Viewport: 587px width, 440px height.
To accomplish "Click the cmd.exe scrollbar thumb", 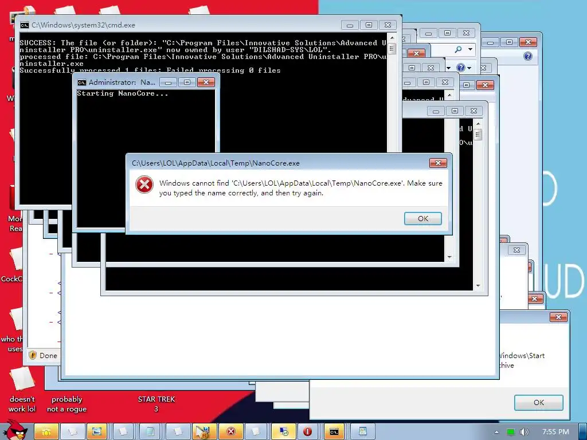I will [392, 49].
